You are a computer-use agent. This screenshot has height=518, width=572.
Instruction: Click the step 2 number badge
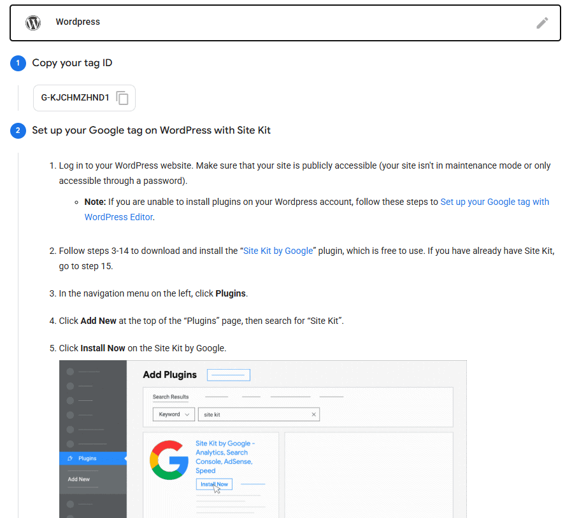(18, 130)
